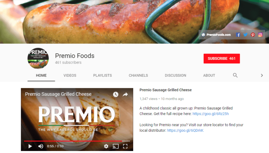Expand more tabs with right chevron

click(262, 75)
